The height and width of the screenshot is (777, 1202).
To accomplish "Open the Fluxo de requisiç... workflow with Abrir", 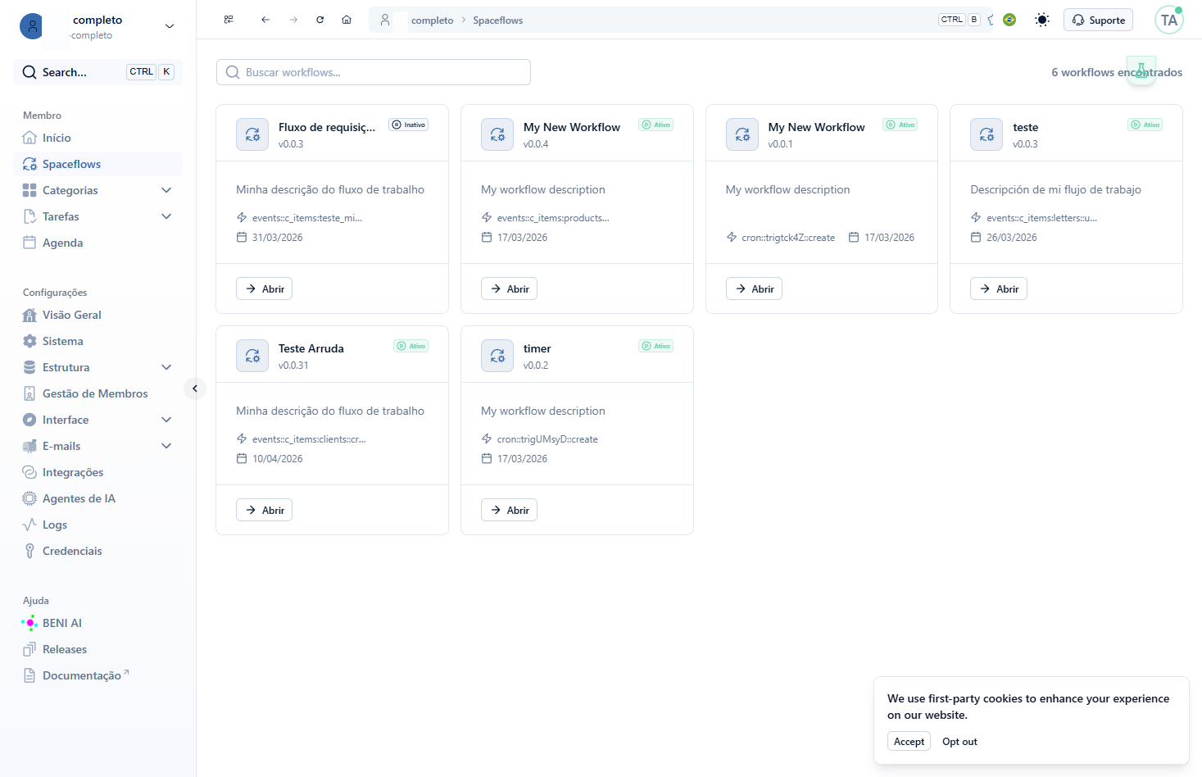I will point(264,289).
